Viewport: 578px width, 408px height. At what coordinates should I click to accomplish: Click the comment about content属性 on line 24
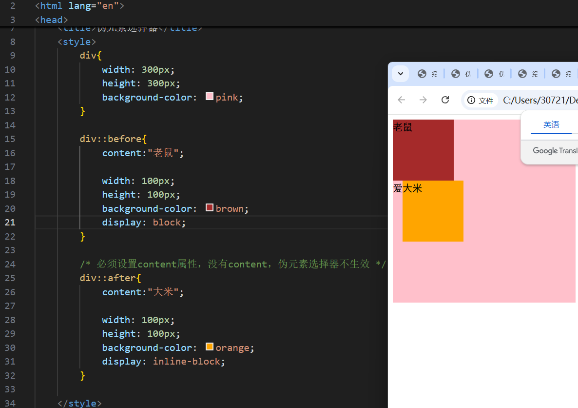[x=233, y=264]
